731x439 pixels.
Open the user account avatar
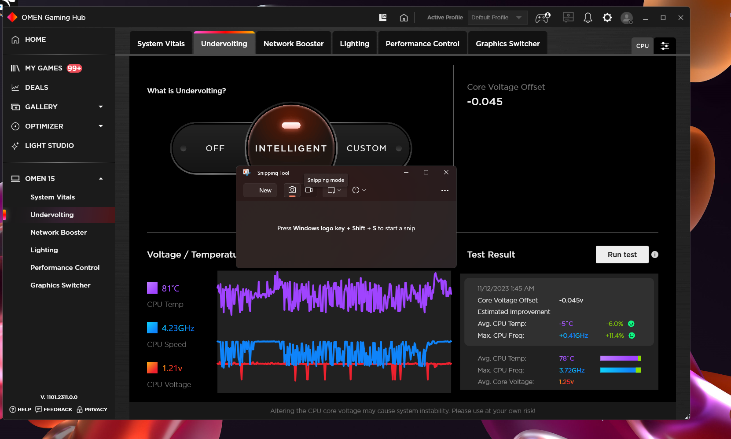point(626,18)
